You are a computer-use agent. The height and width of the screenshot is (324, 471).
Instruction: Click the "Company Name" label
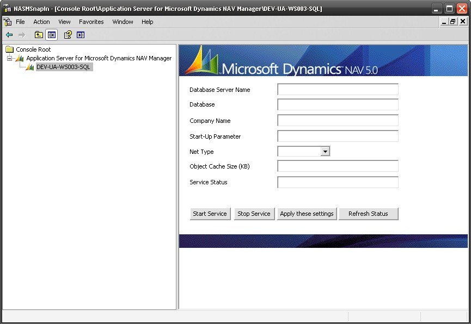(x=210, y=121)
